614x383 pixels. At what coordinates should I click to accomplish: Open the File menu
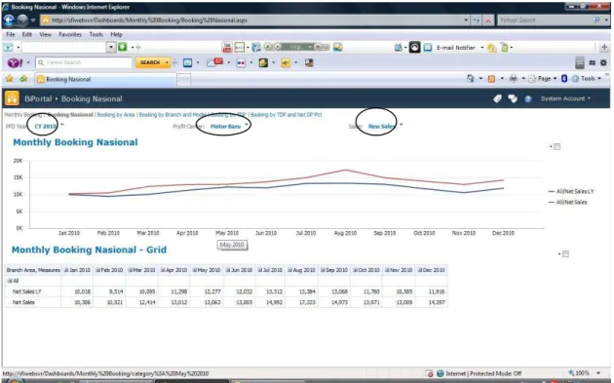click(x=10, y=34)
